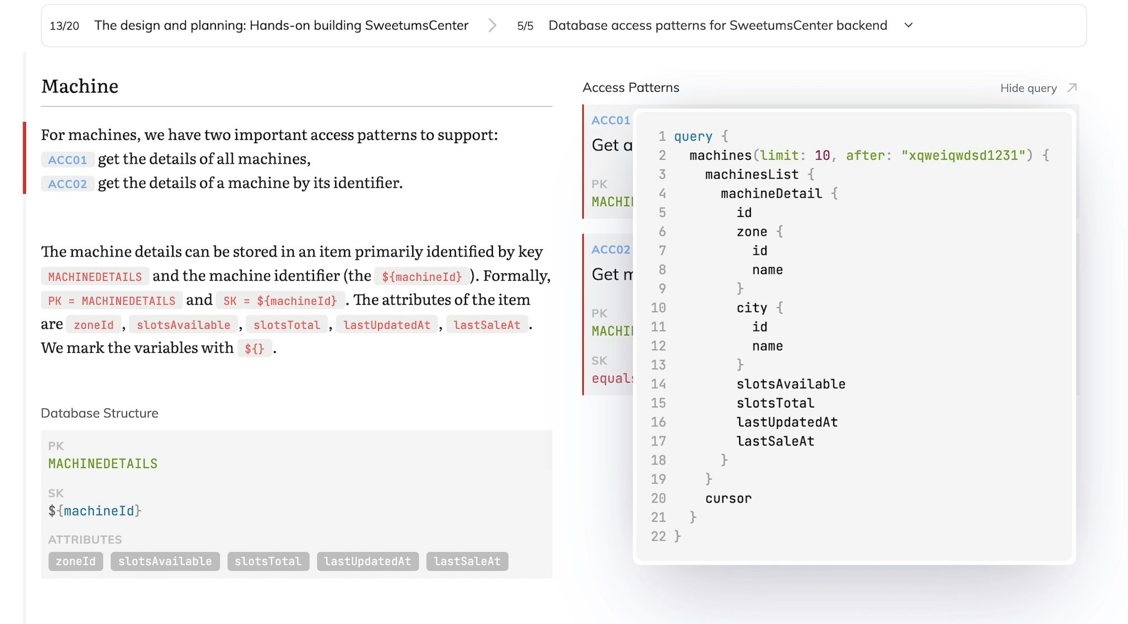This screenshot has width=1128, height=624.
Task: Click the ACC01 label icon in the text
Action: [x=67, y=159]
